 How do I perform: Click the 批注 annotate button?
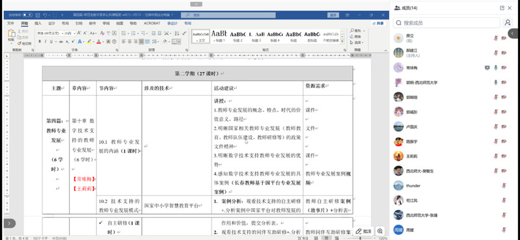pos(364,231)
